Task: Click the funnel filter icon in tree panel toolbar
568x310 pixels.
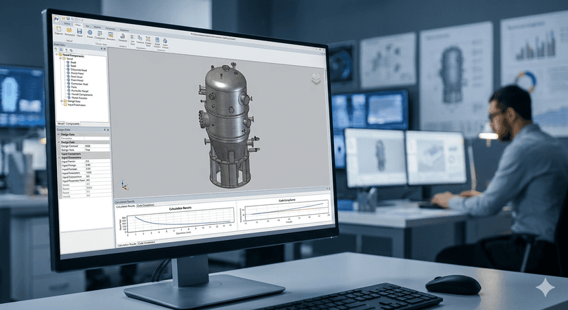Action: [x=67, y=50]
